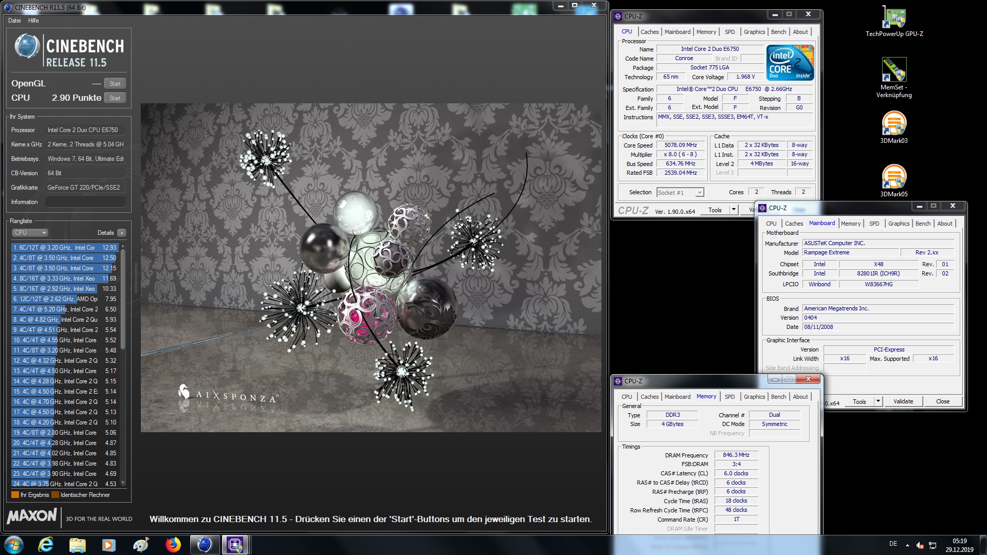The height and width of the screenshot is (555, 987).
Task: Select rank 1 6C/12T @ 3.20 GHz entry
Action: tap(65, 248)
